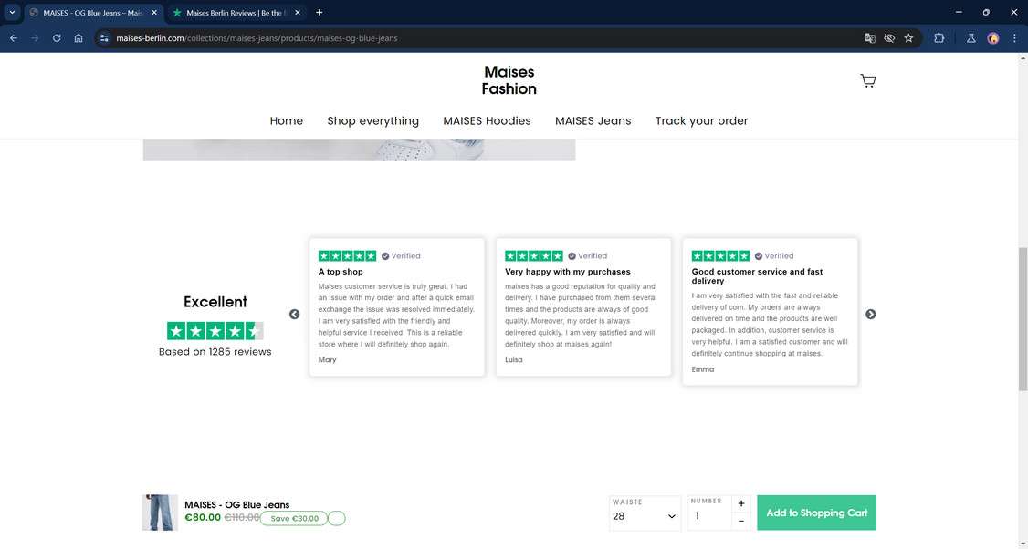This screenshot has height=549, width=1028.
Task: Click reviewer name Emma
Action: pyautogui.click(x=703, y=369)
